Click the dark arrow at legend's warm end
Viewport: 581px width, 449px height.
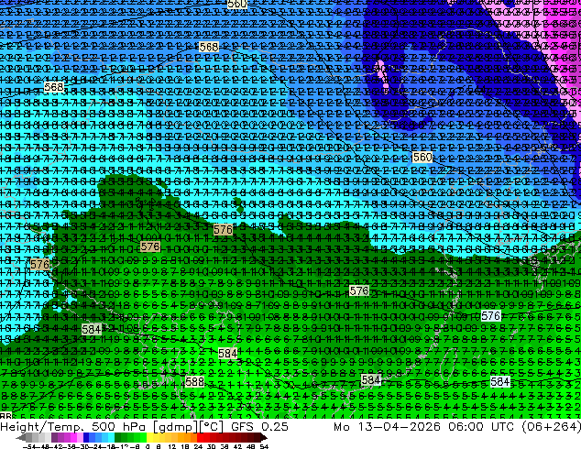[x=264, y=438]
